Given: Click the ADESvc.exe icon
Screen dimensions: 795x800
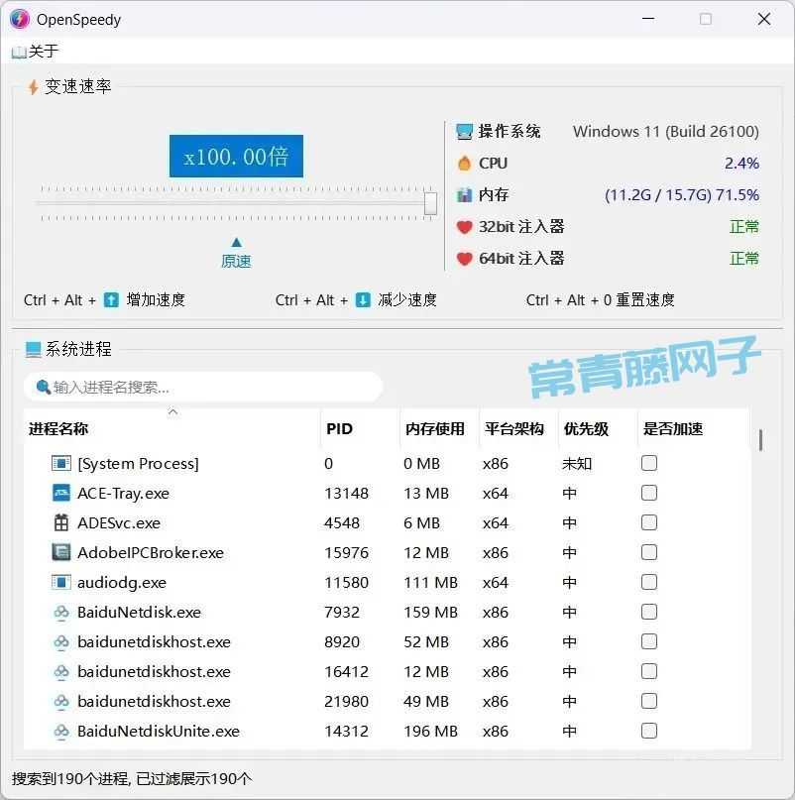Looking at the screenshot, I should [61, 522].
